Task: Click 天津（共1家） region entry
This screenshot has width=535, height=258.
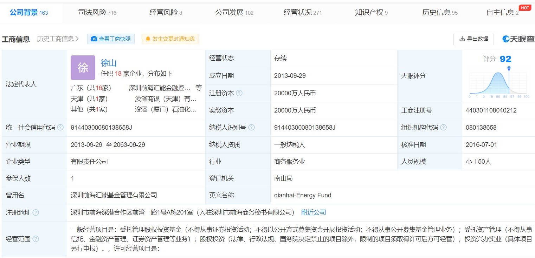Action: pyautogui.click(x=89, y=99)
